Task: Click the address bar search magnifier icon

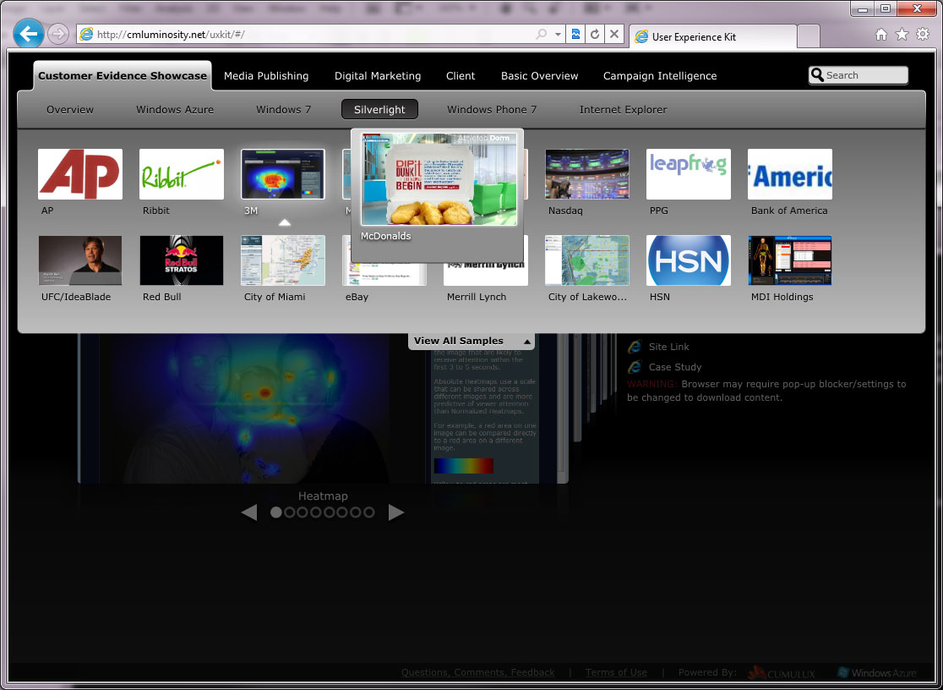Action: [542, 35]
